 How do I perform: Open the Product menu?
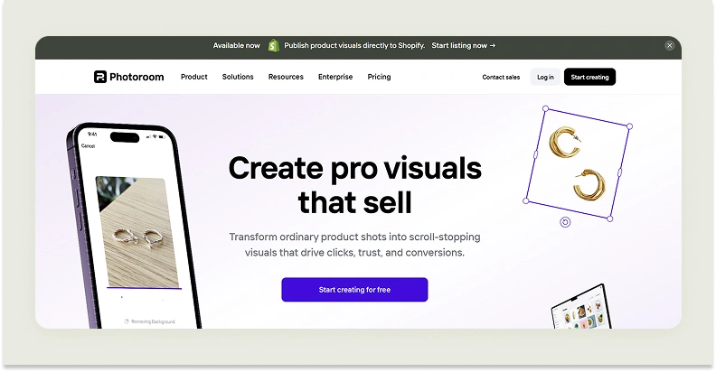194,77
